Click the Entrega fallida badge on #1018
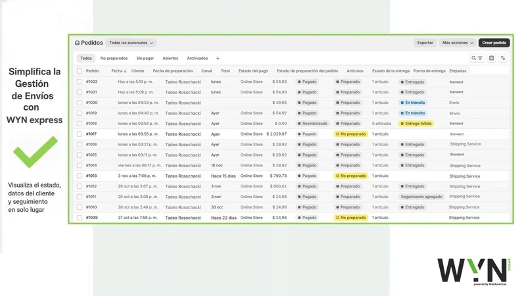This screenshot has width=526, height=296. click(x=416, y=124)
